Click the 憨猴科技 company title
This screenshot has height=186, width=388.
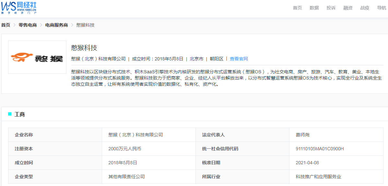click(84, 47)
